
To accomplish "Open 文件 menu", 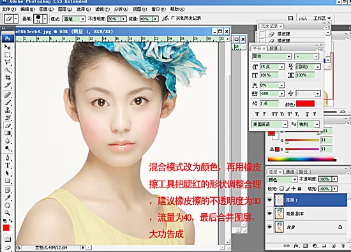I will (9, 9).
